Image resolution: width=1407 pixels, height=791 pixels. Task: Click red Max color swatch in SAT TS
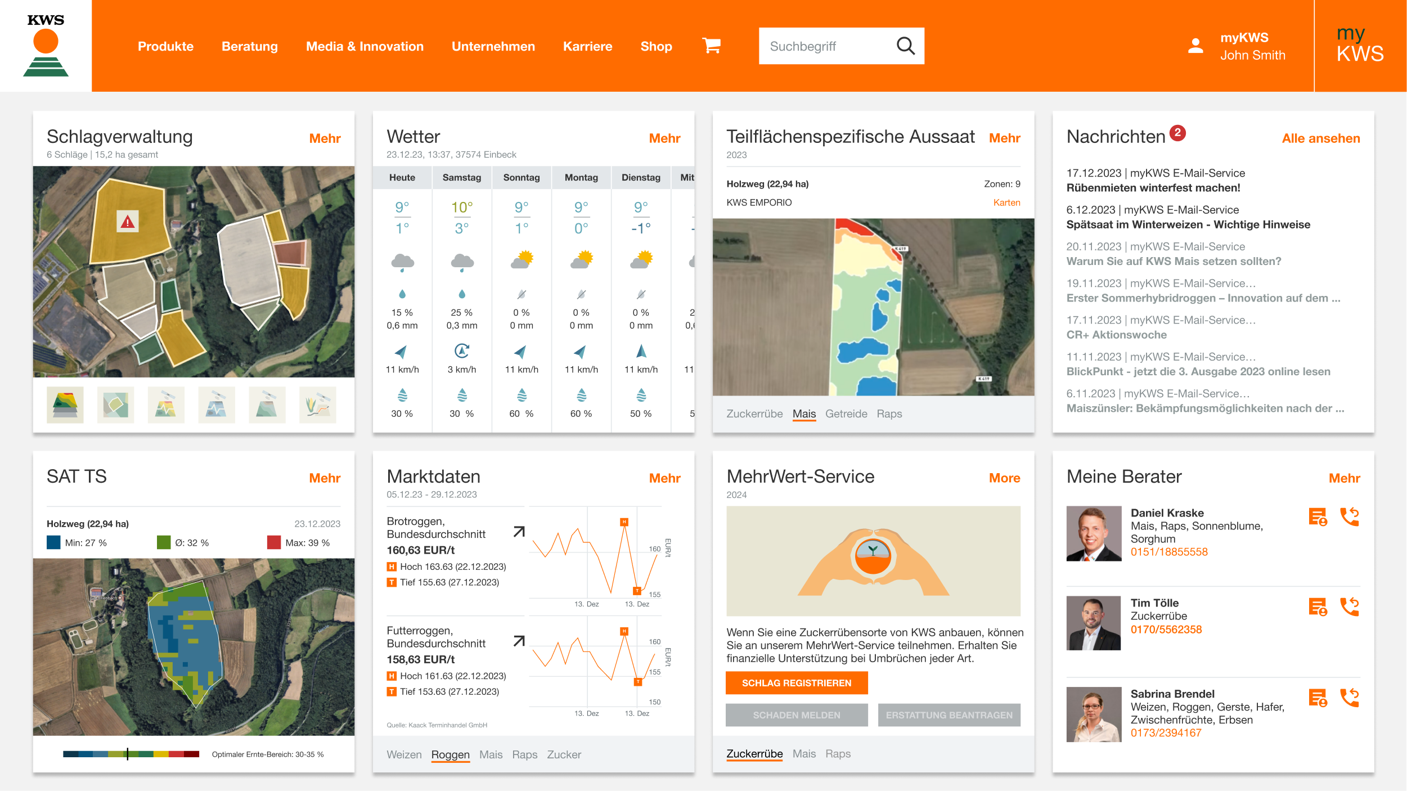pos(274,542)
